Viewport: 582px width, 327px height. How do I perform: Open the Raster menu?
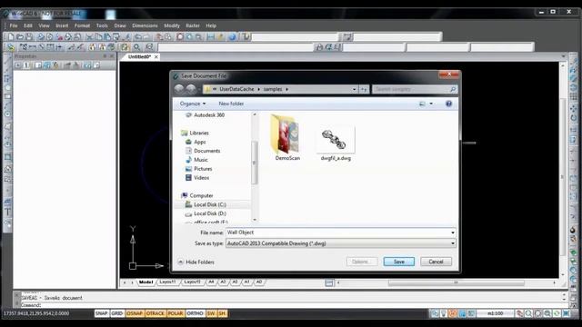pos(193,25)
